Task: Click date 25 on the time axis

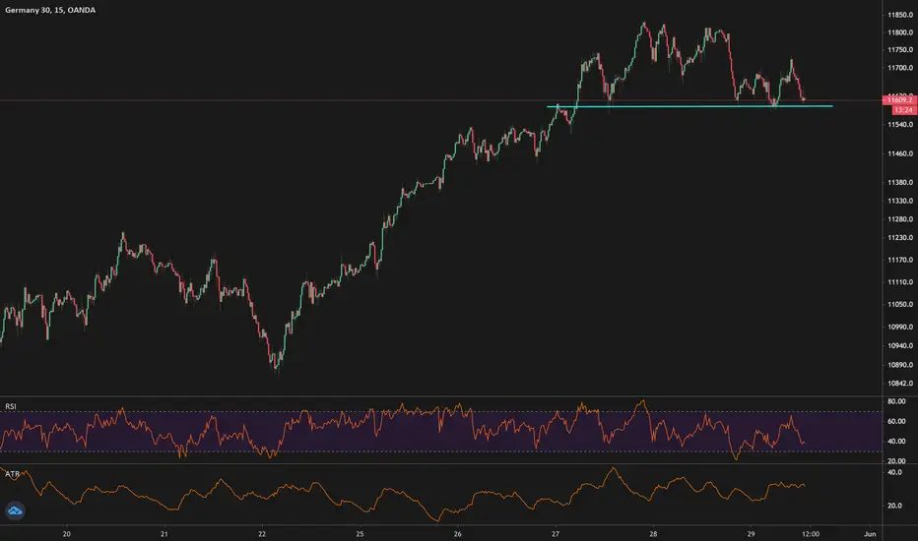Action: click(361, 534)
